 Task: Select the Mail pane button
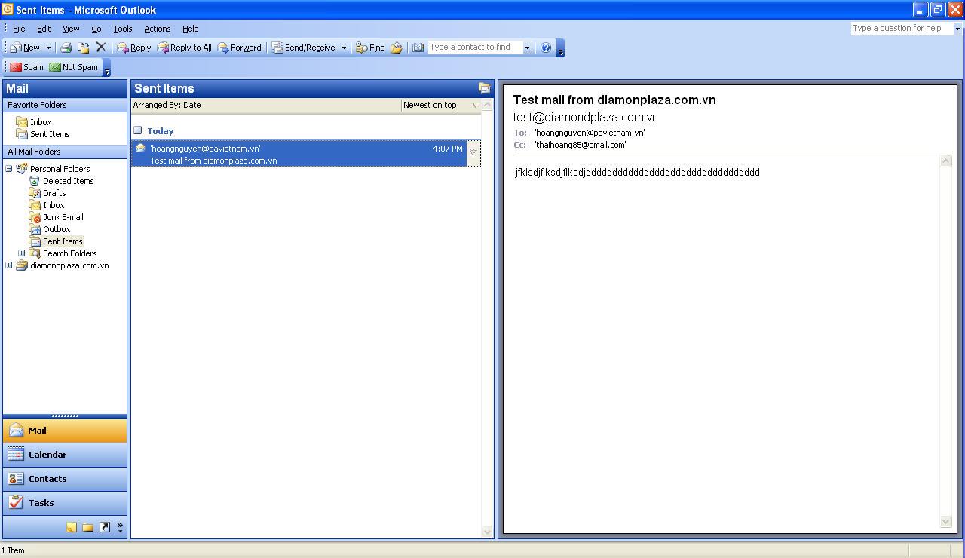coord(65,431)
